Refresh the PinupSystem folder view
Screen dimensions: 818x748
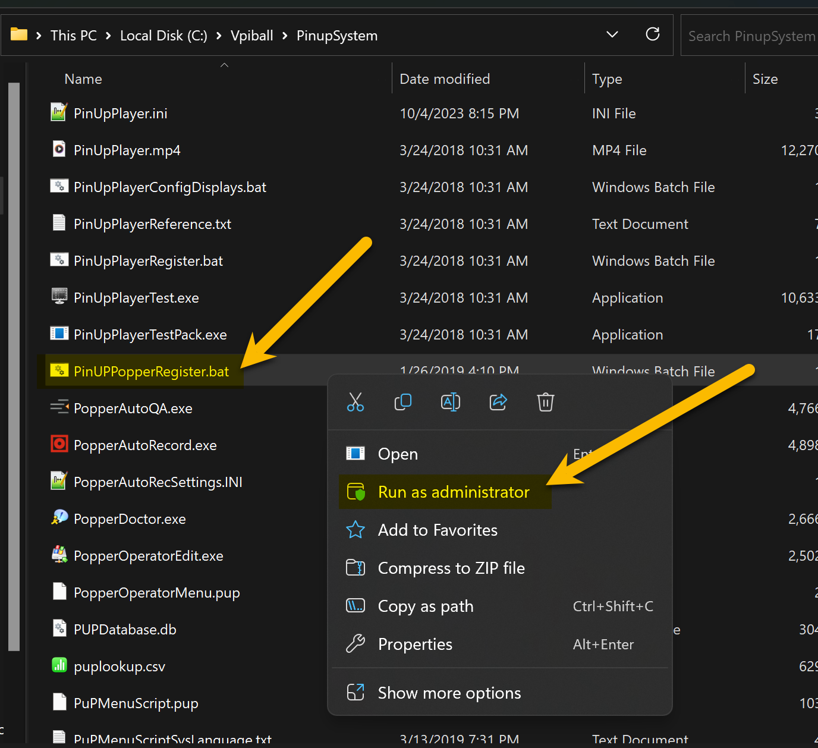(x=653, y=34)
